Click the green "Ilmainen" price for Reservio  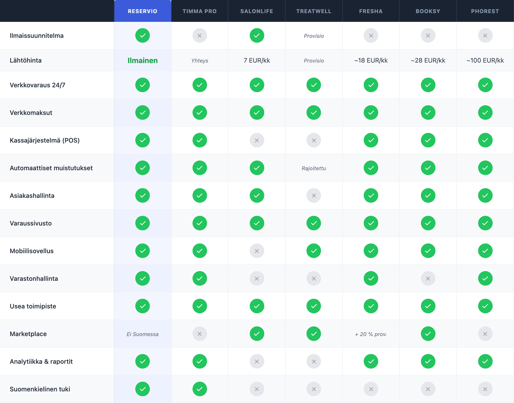tap(143, 61)
